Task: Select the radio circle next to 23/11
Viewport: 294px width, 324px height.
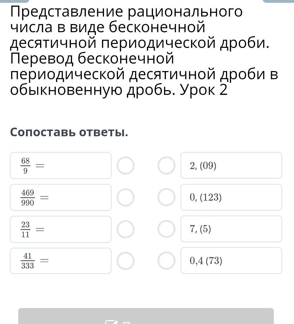Action: [126, 229]
